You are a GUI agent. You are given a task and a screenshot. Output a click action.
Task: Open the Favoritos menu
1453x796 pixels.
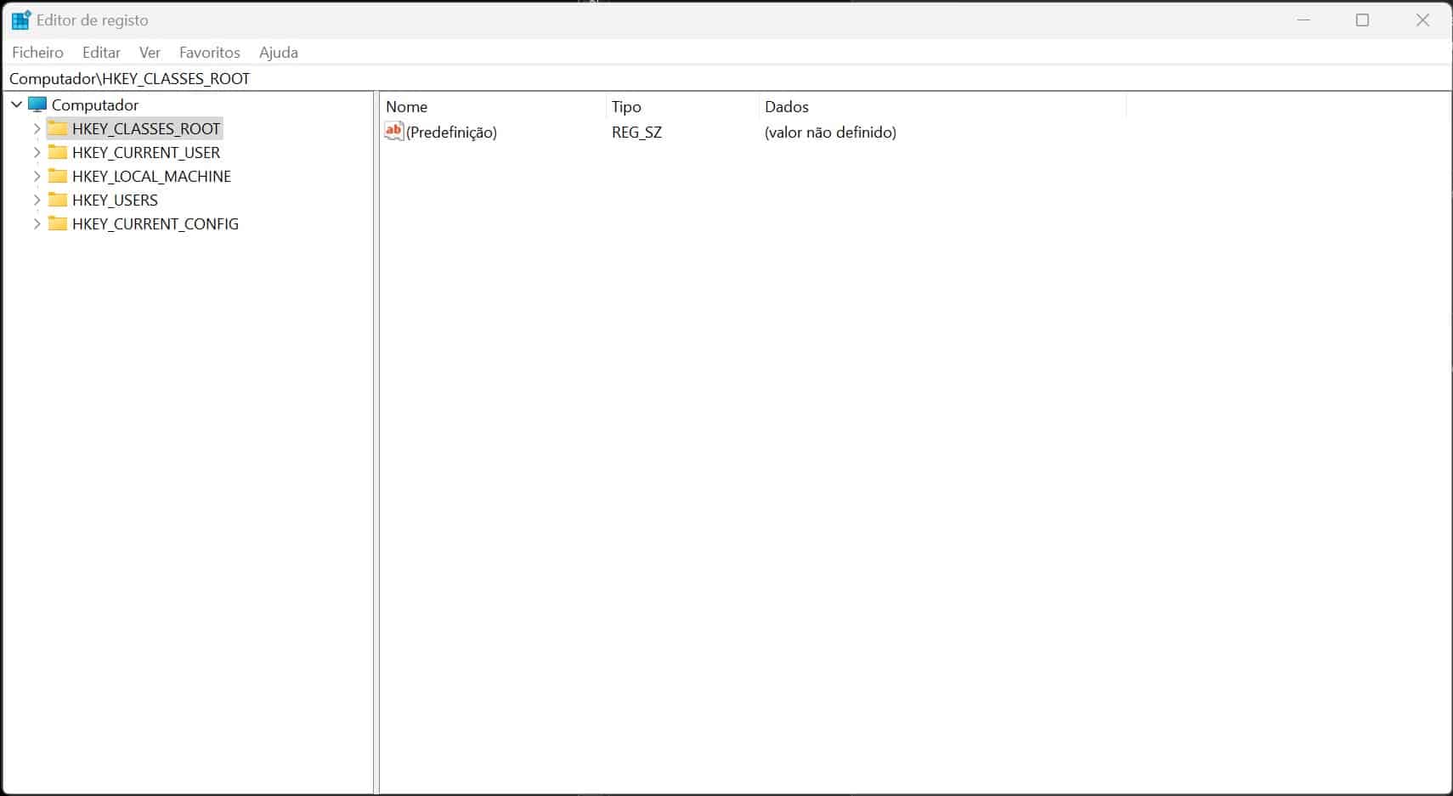[x=210, y=52]
